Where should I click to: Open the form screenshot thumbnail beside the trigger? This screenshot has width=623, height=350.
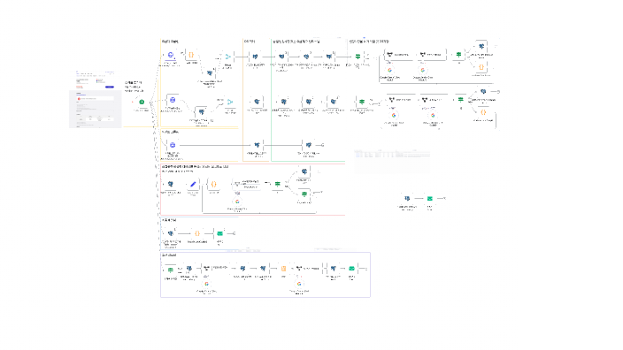[96, 99]
